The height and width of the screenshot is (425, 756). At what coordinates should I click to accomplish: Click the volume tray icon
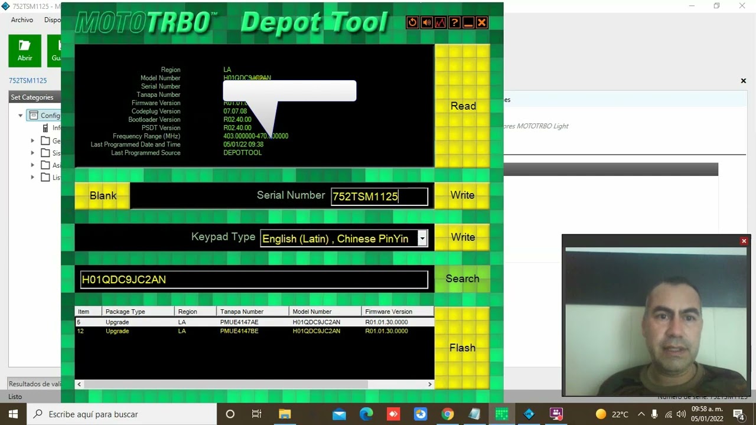681,414
